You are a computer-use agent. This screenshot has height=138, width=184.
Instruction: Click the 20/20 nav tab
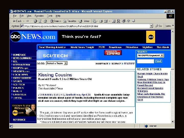point(102,47)
